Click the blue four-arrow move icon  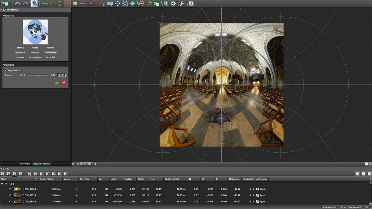pyautogui.click(x=117, y=3)
